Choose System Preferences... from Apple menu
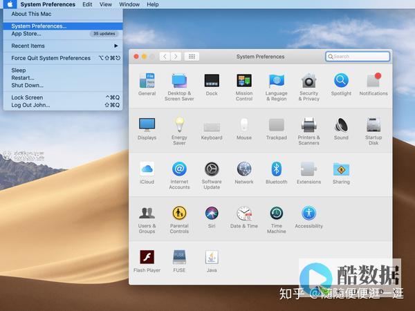Screen dimensions: 415x311 click(63, 26)
